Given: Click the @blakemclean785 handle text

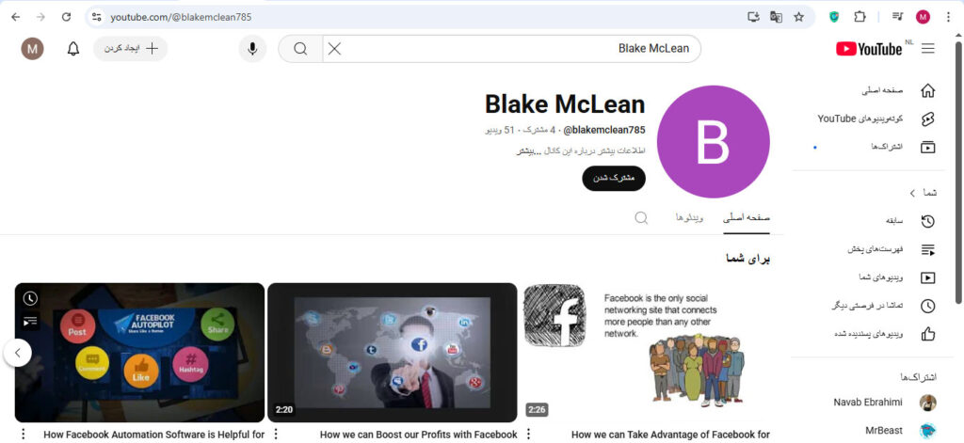Looking at the screenshot, I should (604, 130).
